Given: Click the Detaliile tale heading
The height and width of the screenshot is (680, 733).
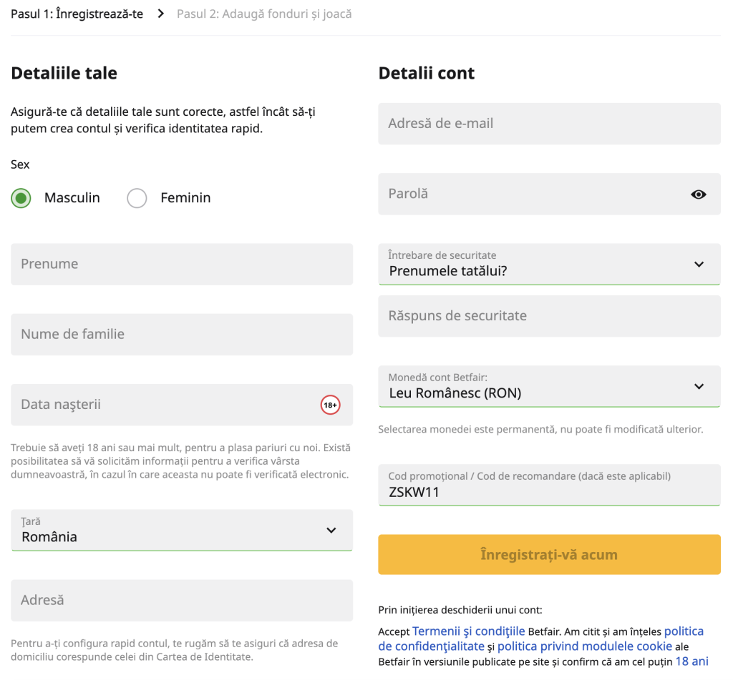Looking at the screenshot, I should point(64,74).
